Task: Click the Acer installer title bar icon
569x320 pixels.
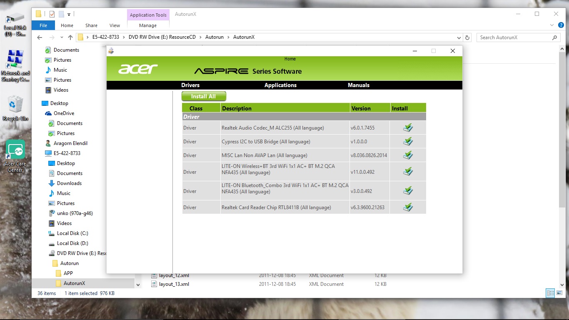Action: [x=111, y=51]
